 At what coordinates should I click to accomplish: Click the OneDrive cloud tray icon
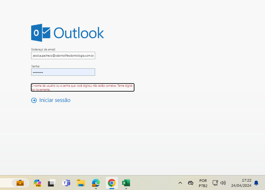pos(191,183)
